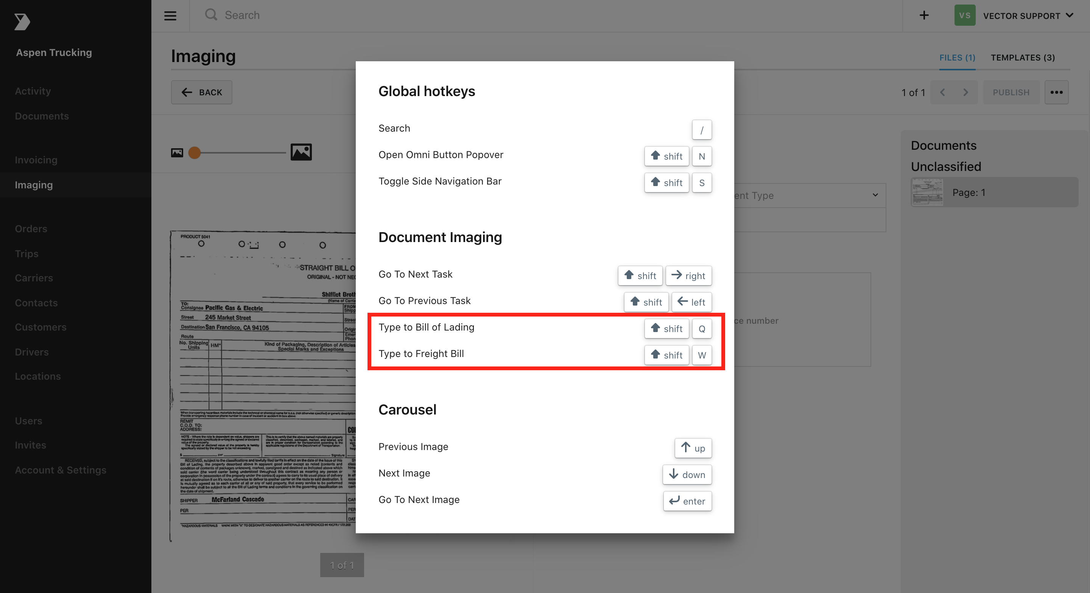Open Trips in the sidebar
The width and height of the screenshot is (1090, 593).
tap(26, 254)
